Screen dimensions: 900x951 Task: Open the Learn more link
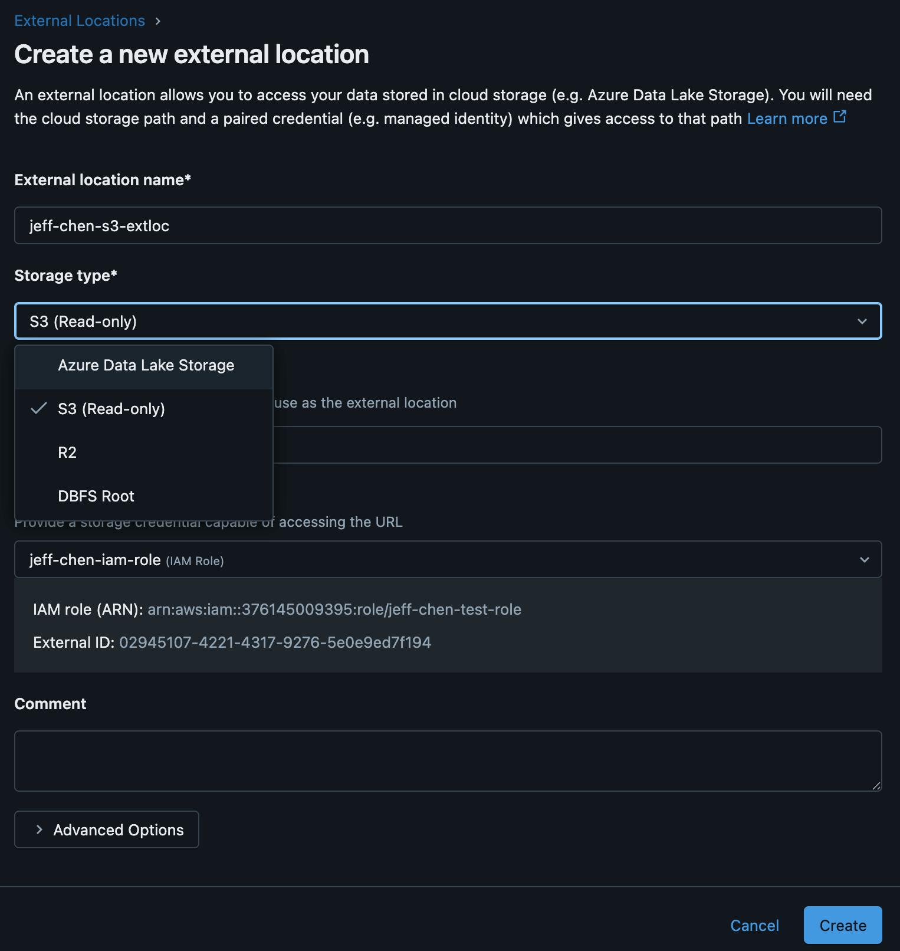pyautogui.click(x=787, y=119)
